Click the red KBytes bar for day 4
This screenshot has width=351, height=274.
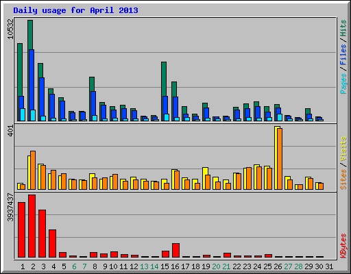click(52, 244)
